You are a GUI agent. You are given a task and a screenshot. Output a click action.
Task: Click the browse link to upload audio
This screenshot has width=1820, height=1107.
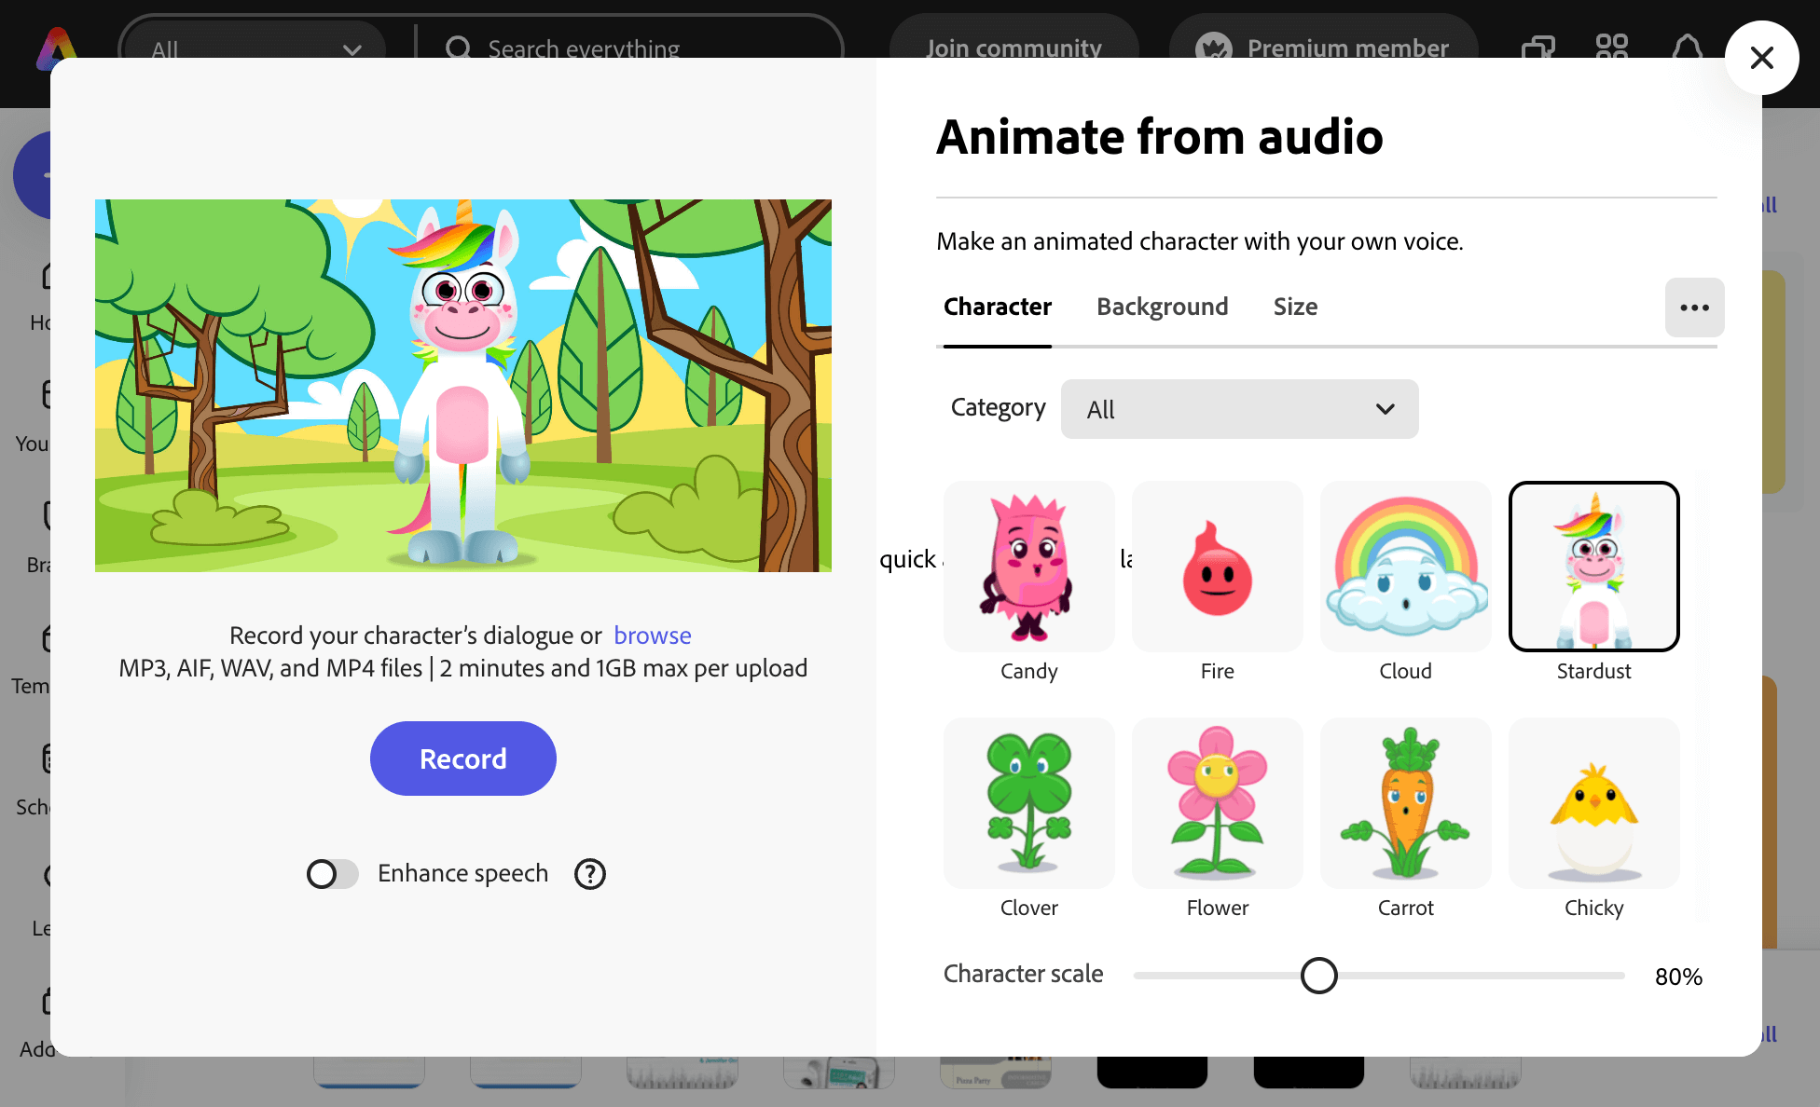(653, 635)
